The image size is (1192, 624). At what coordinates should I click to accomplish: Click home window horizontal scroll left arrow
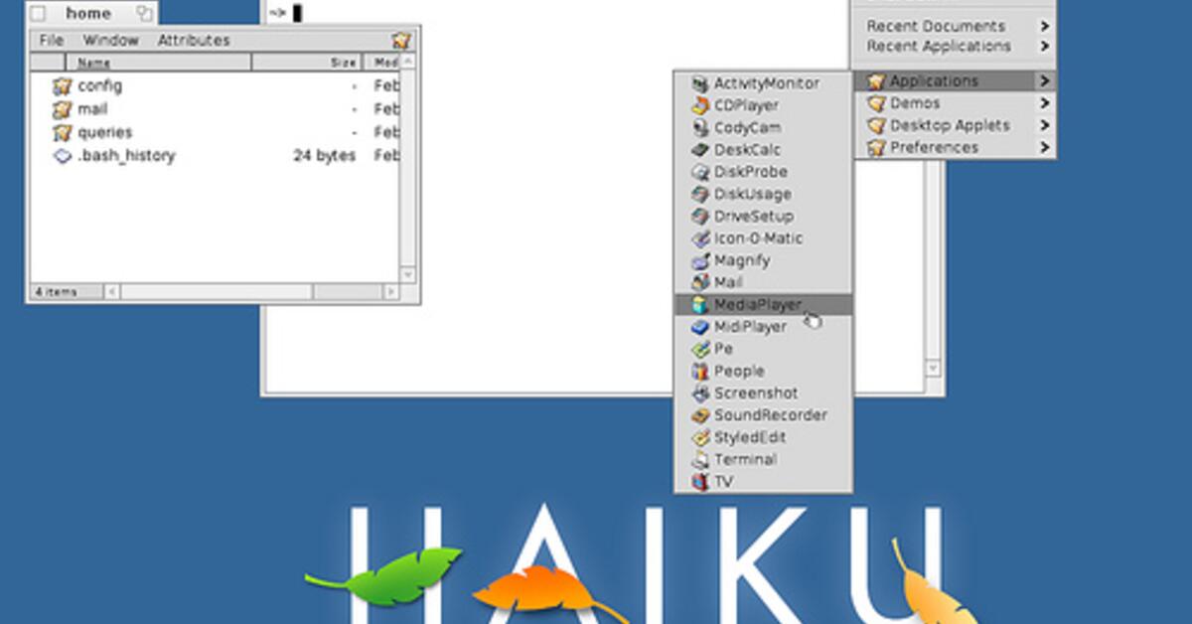(x=111, y=292)
